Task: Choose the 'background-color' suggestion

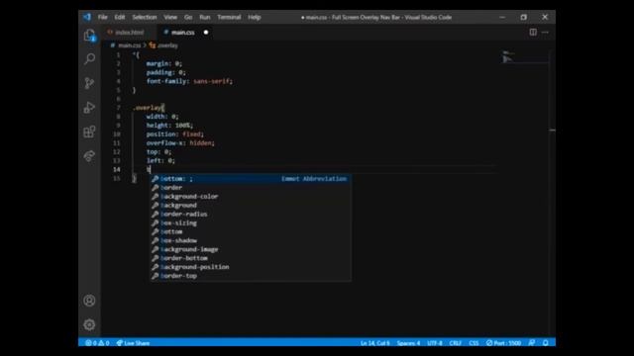Action: pyautogui.click(x=251, y=197)
